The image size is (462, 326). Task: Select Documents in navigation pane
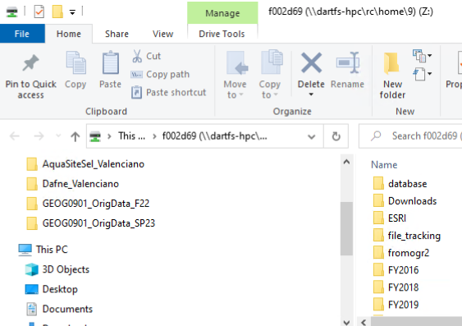point(59,309)
